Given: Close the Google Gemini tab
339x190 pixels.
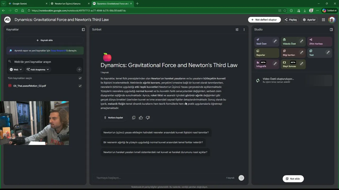Looking at the screenshot, I should click(x=47, y=4).
